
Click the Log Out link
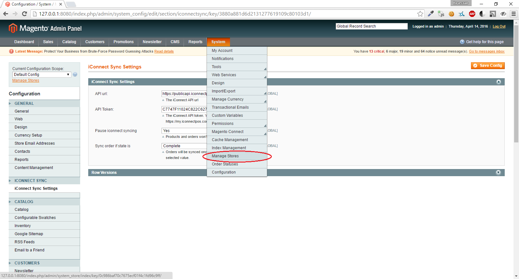click(x=499, y=27)
